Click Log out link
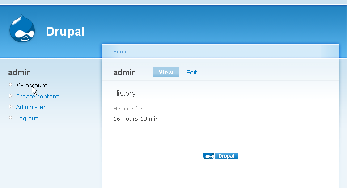Screen dimensions: 347x188 pyautogui.click(x=27, y=119)
